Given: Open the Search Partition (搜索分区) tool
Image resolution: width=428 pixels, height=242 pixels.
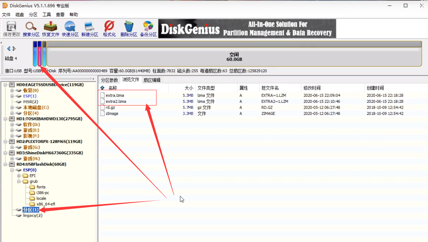Looking at the screenshot, I should click(31, 29).
